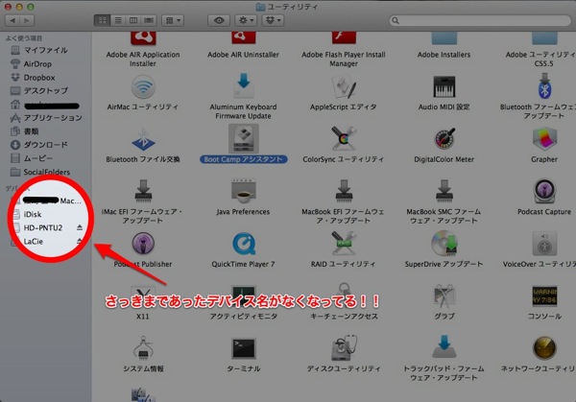Select the Grapher app icon
576x402 pixels.
pos(544,139)
